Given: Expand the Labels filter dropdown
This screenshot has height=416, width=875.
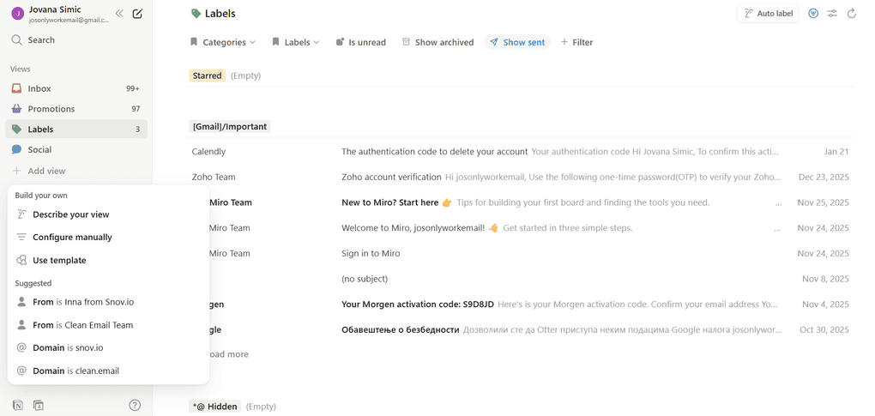Looking at the screenshot, I should pyautogui.click(x=296, y=42).
